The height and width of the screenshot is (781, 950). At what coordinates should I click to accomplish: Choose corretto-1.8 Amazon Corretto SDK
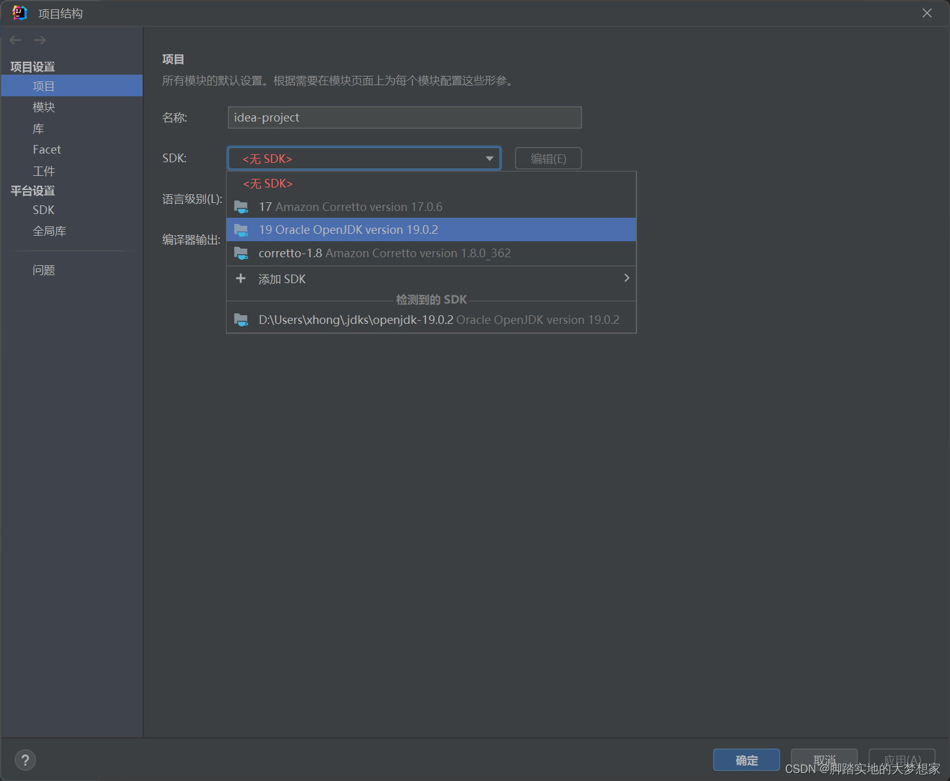(x=431, y=253)
